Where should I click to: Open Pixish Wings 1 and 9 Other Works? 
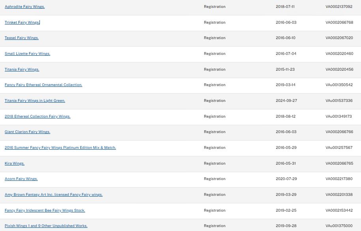(46, 226)
